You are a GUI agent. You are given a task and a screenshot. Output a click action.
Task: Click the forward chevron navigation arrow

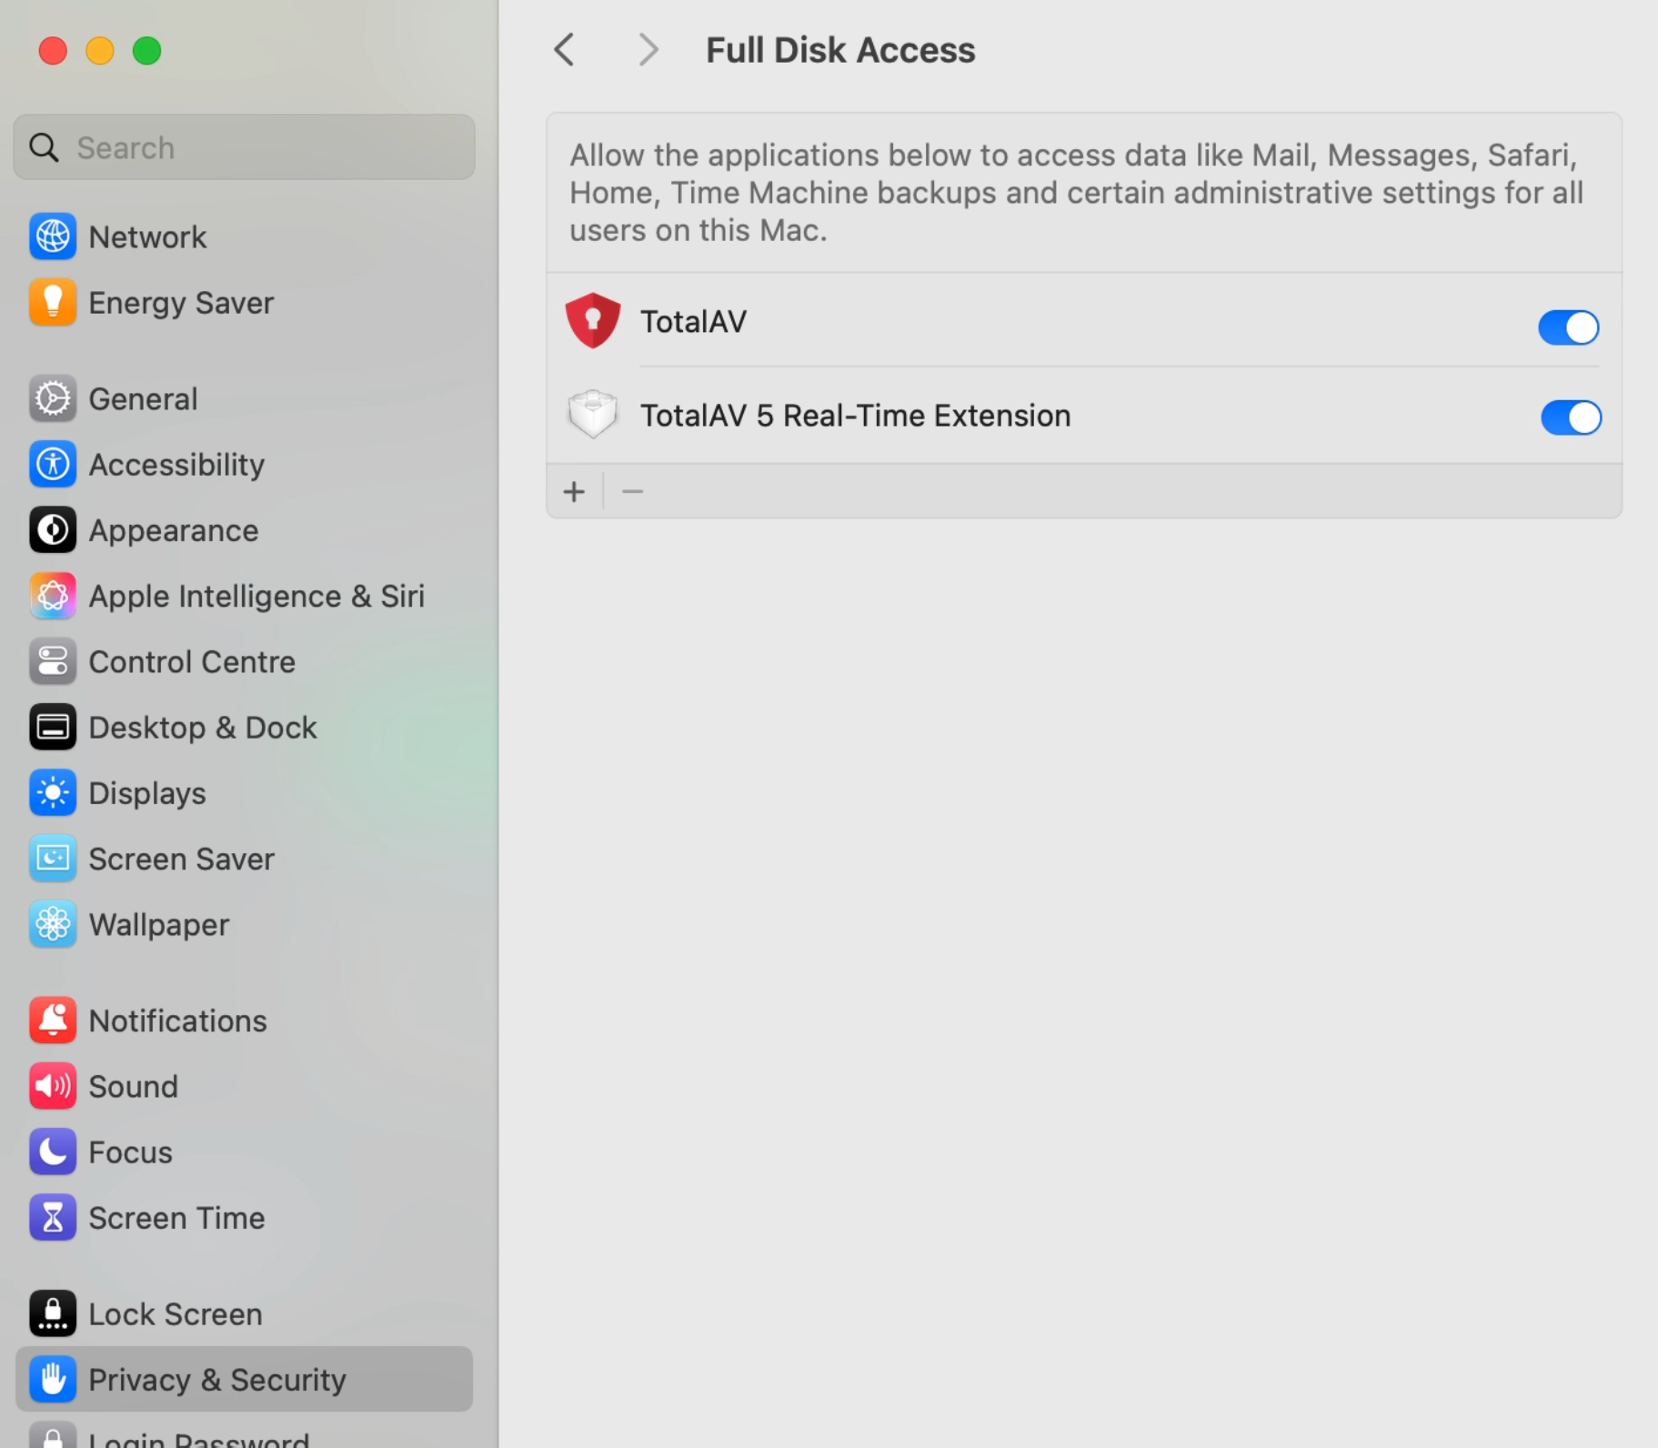[647, 50]
